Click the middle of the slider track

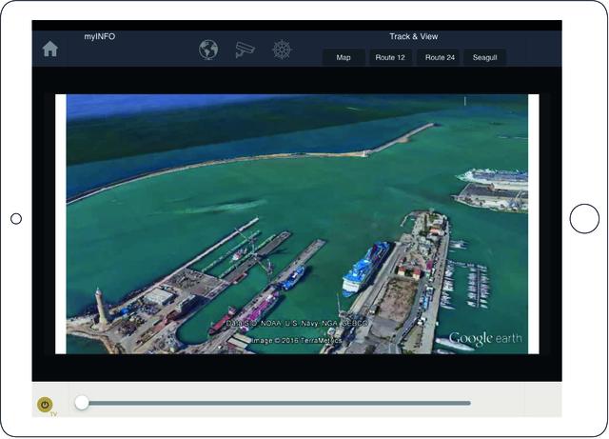click(x=276, y=403)
